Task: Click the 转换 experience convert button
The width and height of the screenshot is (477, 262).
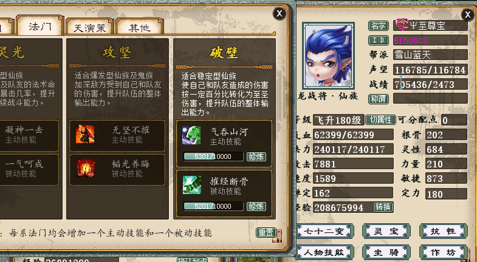Action: pos(383,207)
